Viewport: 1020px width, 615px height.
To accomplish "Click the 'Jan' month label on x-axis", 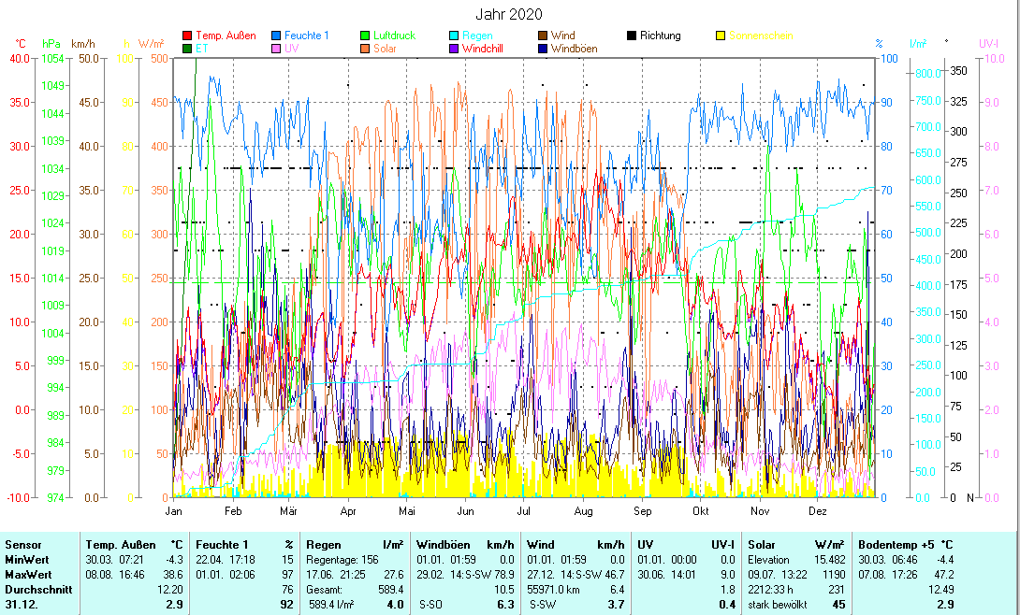I will tap(174, 512).
